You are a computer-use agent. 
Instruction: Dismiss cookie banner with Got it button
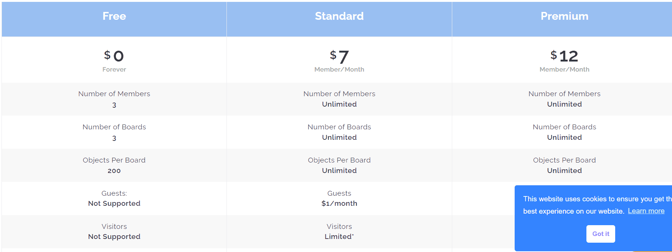point(600,234)
